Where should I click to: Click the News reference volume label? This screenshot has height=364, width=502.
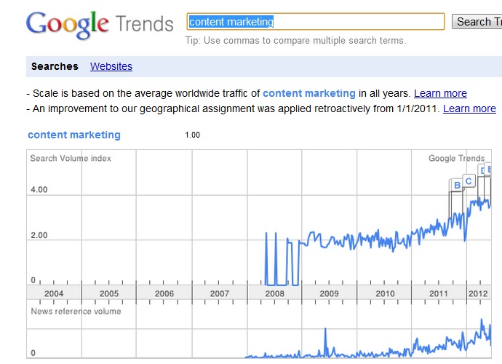76,312
